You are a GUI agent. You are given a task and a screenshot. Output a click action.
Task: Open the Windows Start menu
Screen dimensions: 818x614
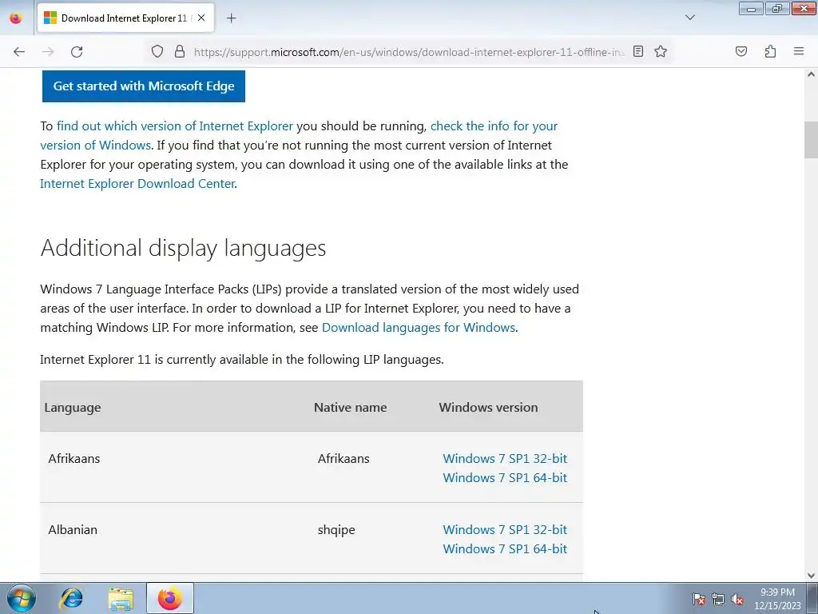click(22, 598)
